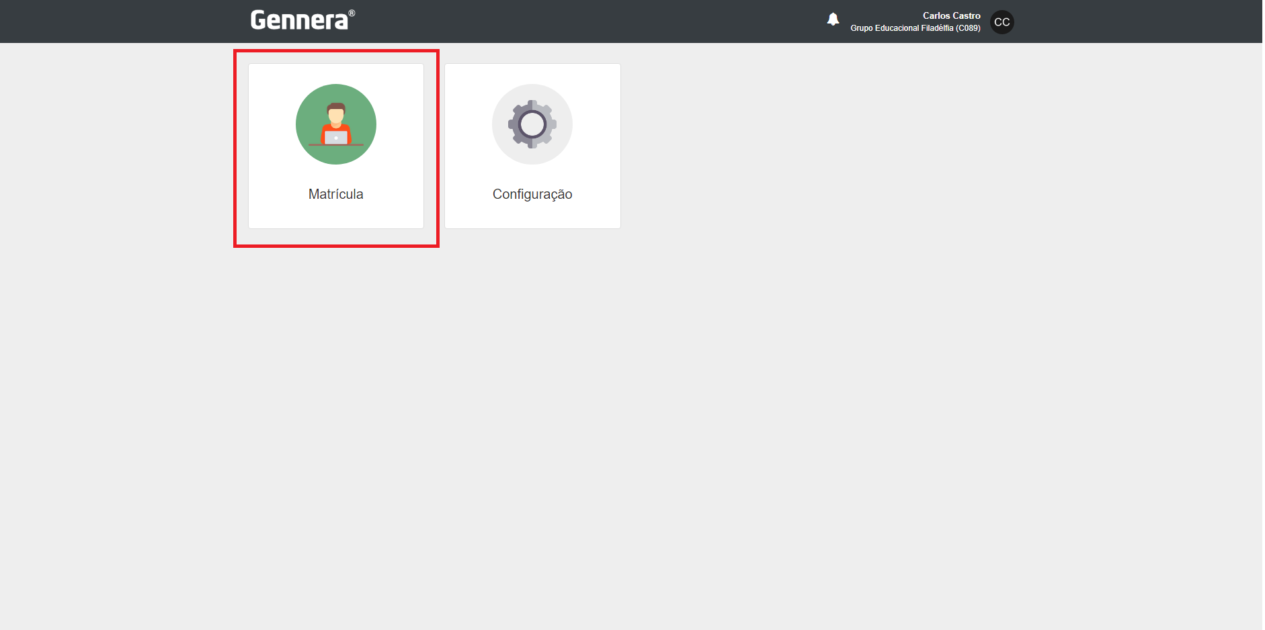
Task: Expand notifications from the header bell
Action: click(x=833, y=19)
